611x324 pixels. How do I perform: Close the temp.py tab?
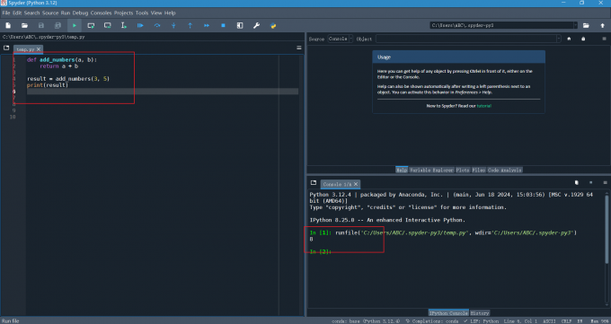tap(39, 49)
